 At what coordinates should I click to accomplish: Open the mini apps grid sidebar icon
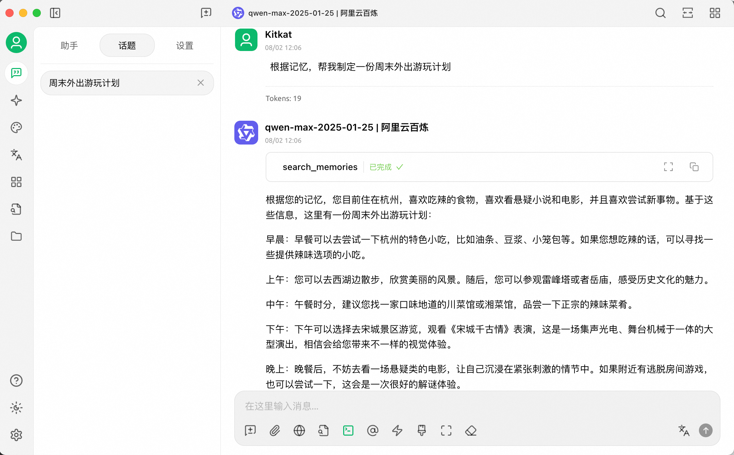pos(16,182)
